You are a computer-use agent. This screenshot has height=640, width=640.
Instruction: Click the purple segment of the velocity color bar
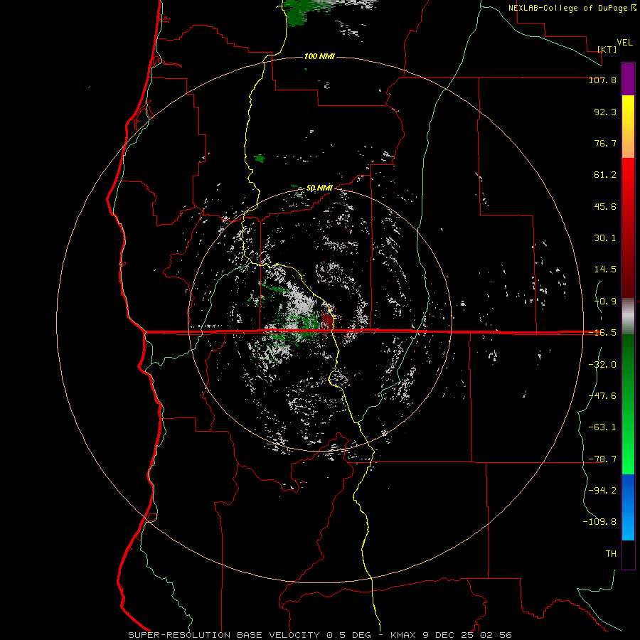click(628, 79)
